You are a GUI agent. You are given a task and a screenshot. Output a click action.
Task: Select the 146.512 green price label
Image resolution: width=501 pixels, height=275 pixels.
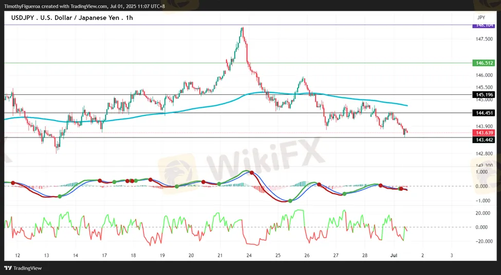tap(484, 63)
